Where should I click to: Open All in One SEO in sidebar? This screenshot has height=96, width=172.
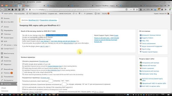[x=9, y=22]
